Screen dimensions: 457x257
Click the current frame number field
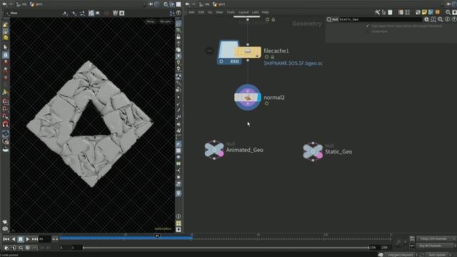tap(44, 239)
